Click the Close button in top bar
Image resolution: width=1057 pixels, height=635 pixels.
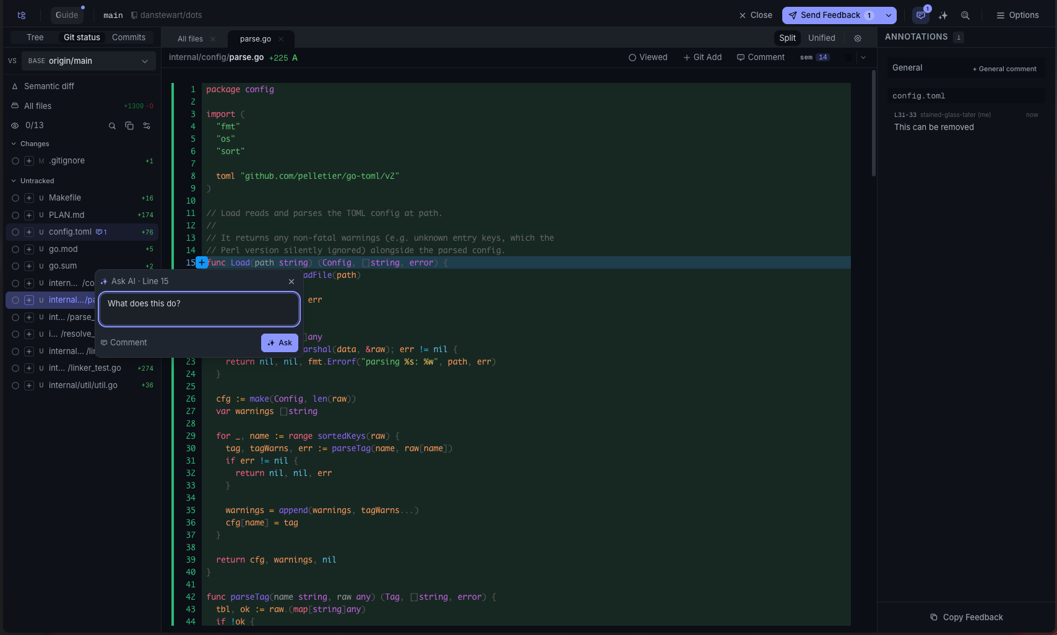click(756, 15)
